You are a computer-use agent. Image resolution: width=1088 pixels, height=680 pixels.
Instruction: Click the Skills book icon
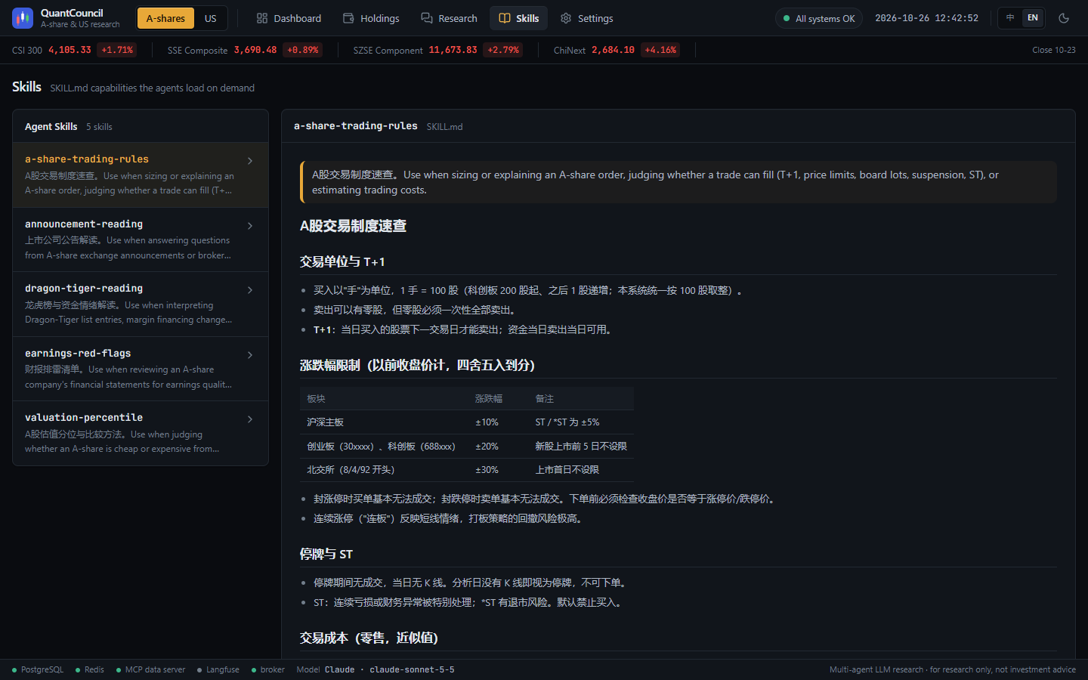[505, 18]
